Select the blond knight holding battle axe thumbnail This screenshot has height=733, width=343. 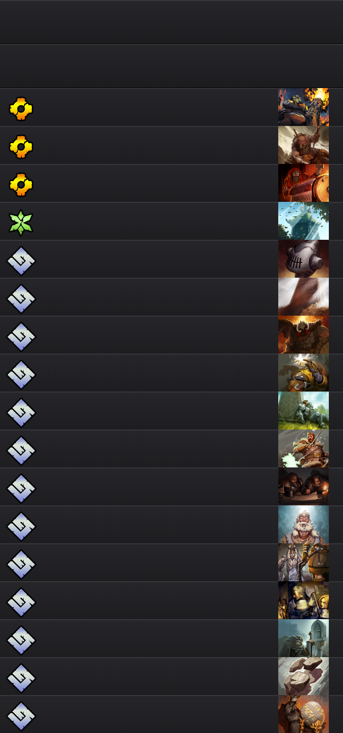[304, 600]
